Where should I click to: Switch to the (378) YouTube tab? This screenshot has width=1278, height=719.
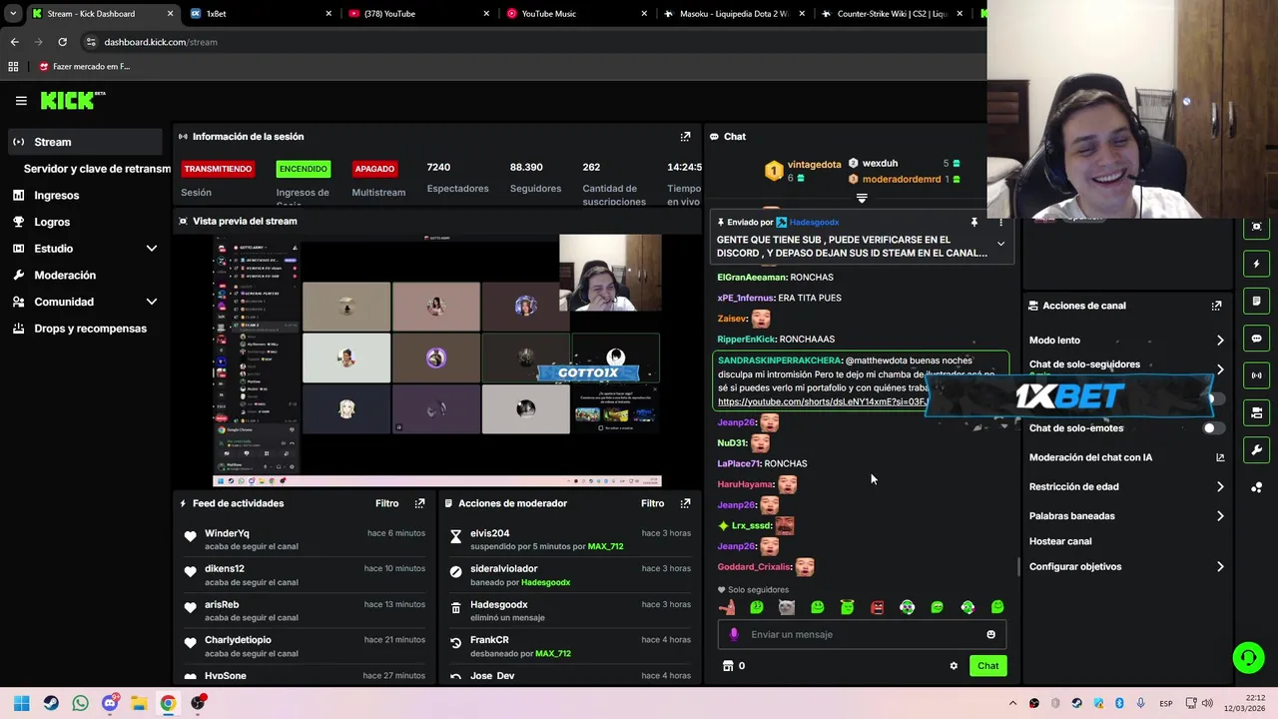pyautogui.click(x=419, y=14)
